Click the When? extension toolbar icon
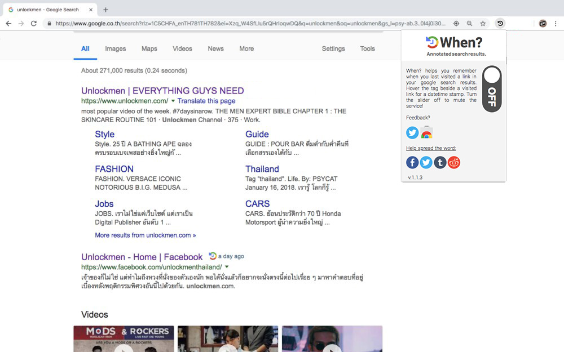This screenshot has width=564, height=352. pos(500,23)
